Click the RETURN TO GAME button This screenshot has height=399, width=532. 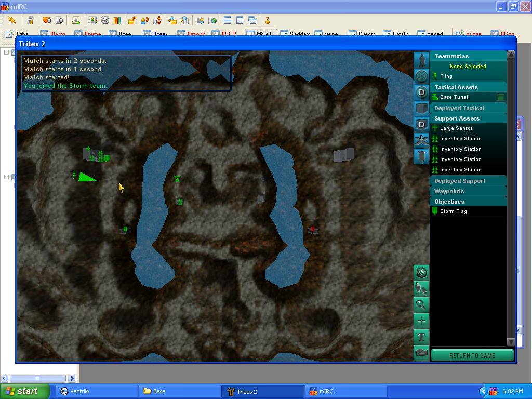[x=472, y=355]
